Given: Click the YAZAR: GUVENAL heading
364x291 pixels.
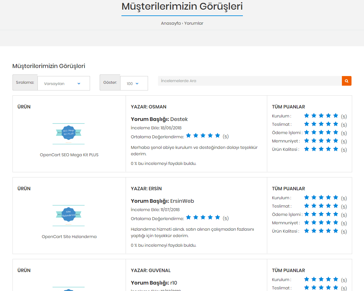Looking at the screenshot, I should (151, 270).
